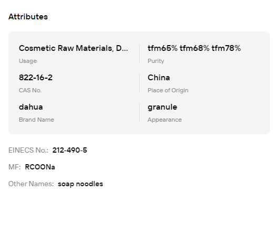Screen dimensions: 280x235
Task: Select the truncated Cosmetic Raw Materials usage value
Action: pos(74,48)
